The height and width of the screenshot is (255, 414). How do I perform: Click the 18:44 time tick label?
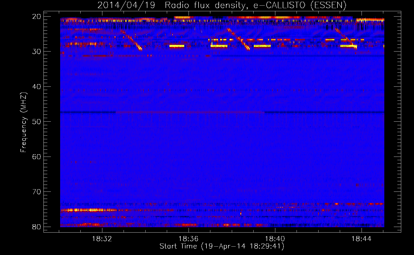coord(362,239)
